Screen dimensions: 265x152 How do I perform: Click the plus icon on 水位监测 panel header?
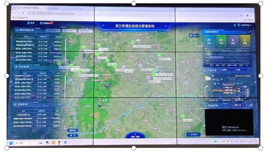(17, 67)
